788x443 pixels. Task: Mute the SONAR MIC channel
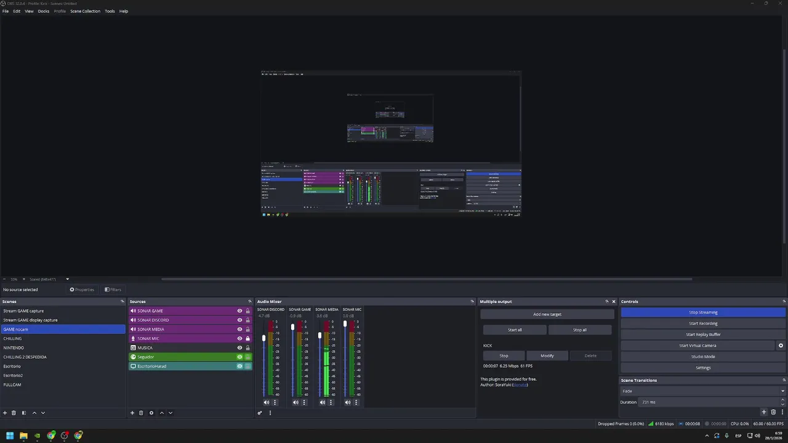pyautogui.click(x=348, y=402)
